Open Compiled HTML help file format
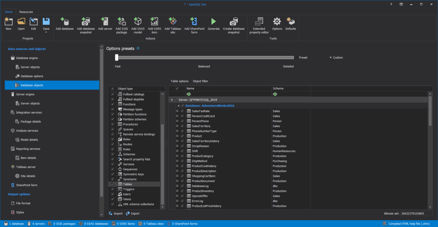This screenshot has height=227, width=438. 406,224
